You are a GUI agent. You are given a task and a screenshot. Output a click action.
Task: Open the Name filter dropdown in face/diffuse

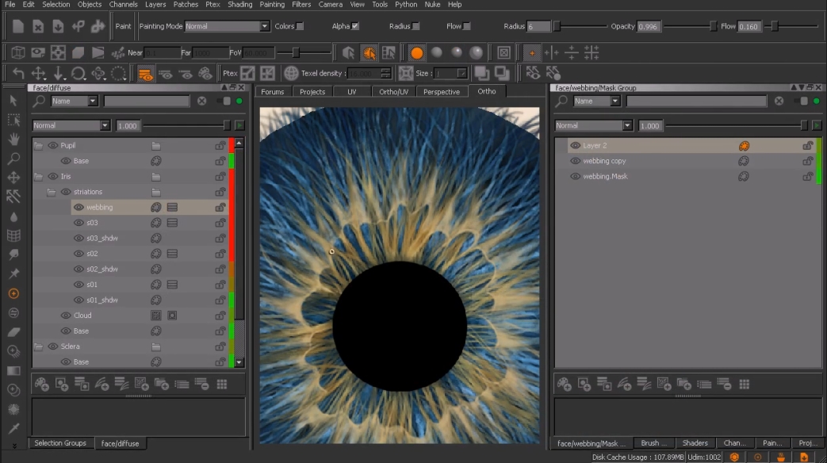[74, 101]
